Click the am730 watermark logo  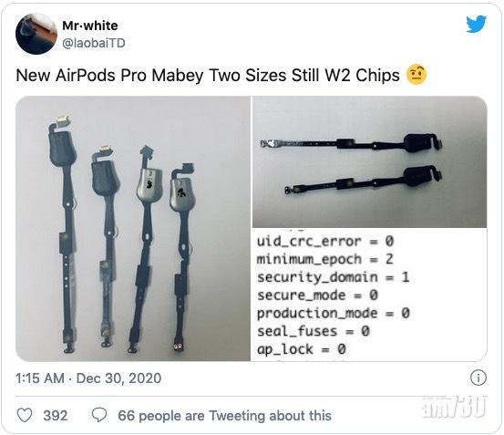tap(455, 408)
